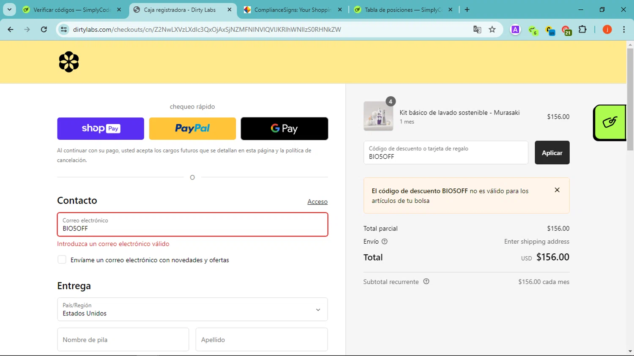Switch to the Verificar códigos tab
Viewport: 634px width, 356px height.
(x=72, y=10)
